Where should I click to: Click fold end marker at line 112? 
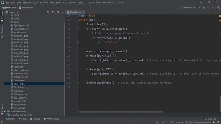pos(78,42)
